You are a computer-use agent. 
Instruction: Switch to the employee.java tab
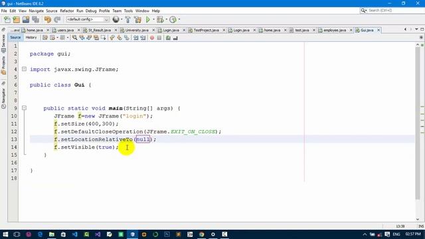coord(335,31)
